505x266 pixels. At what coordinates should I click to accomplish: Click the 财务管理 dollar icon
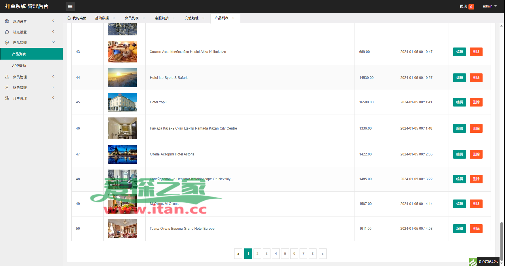coord(7,88)
